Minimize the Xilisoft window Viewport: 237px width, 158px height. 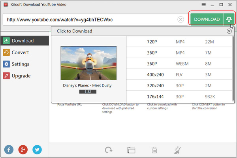pyautogui.click(x=213, y=5)
